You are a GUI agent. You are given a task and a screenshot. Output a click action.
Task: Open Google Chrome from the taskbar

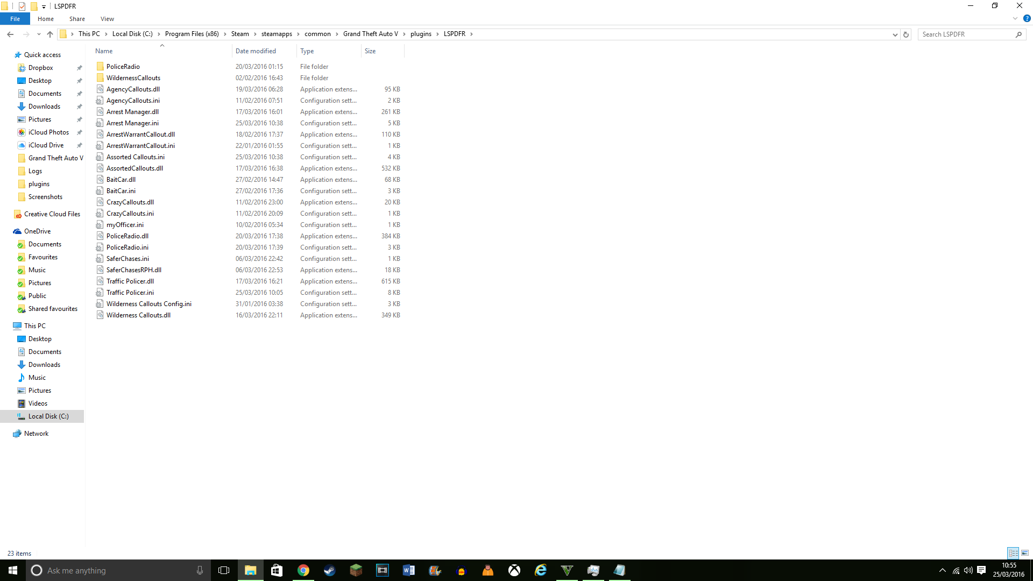[303, 570]
